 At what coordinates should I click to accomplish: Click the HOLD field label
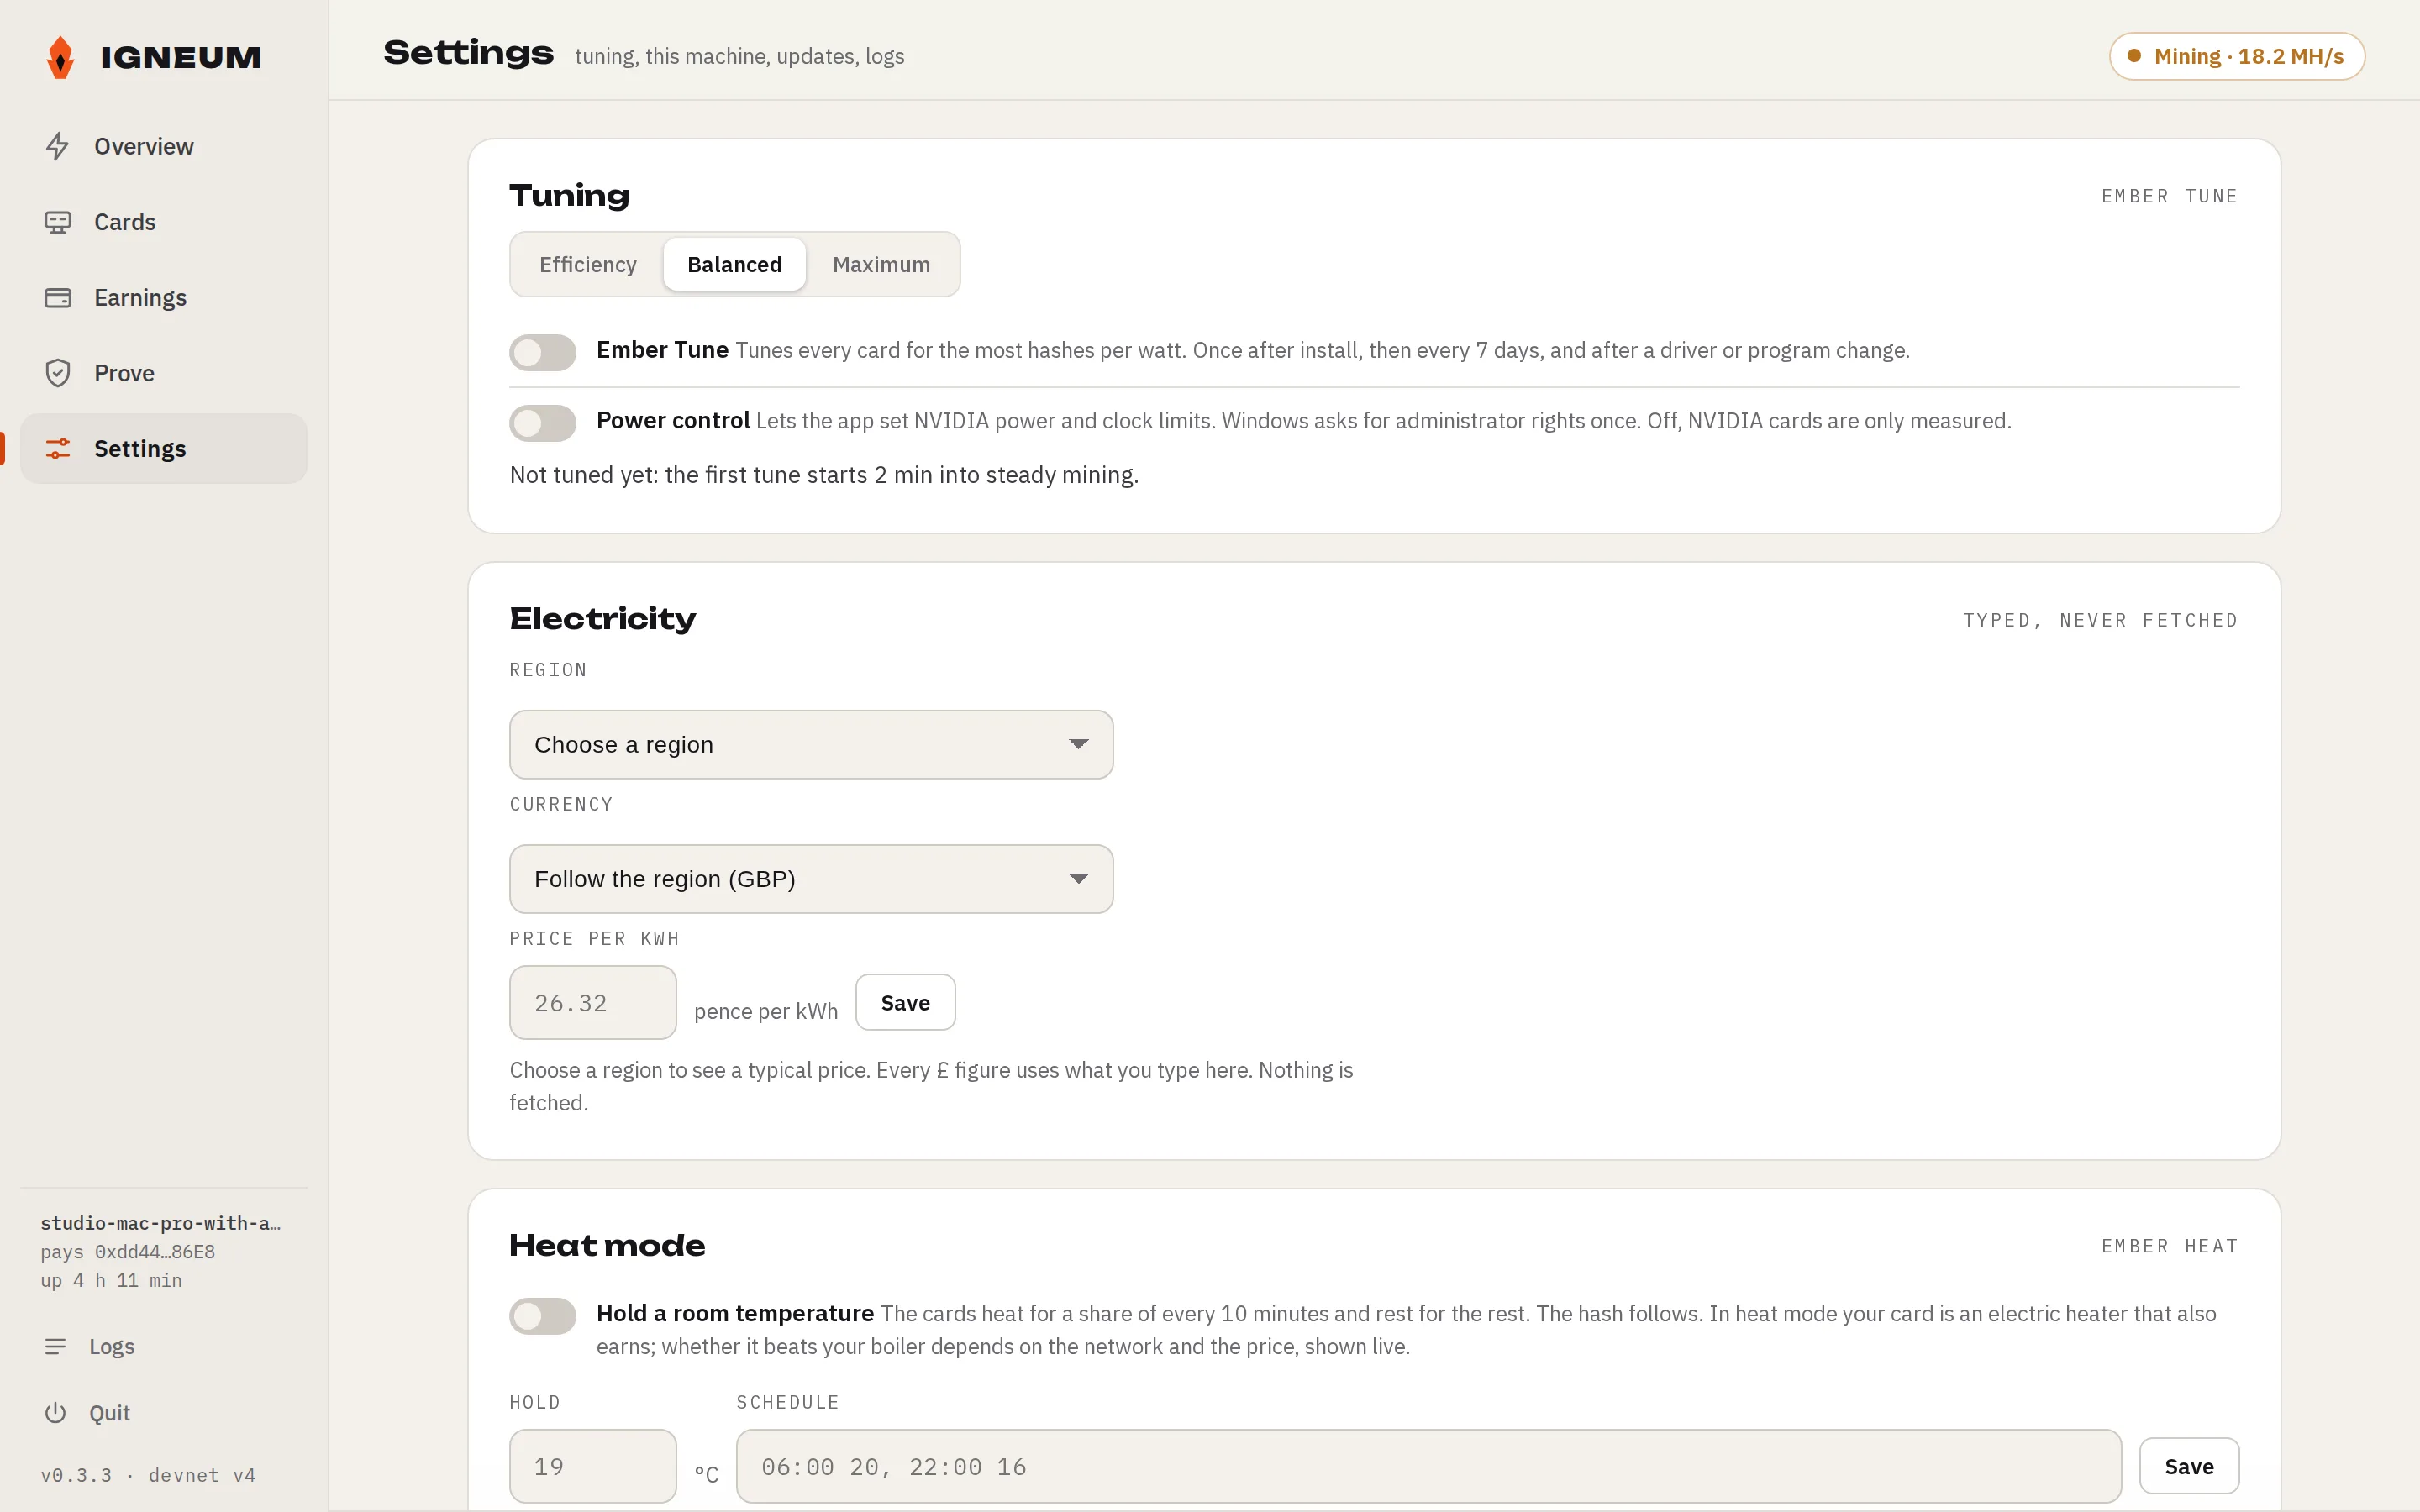tap(535, 1403)
